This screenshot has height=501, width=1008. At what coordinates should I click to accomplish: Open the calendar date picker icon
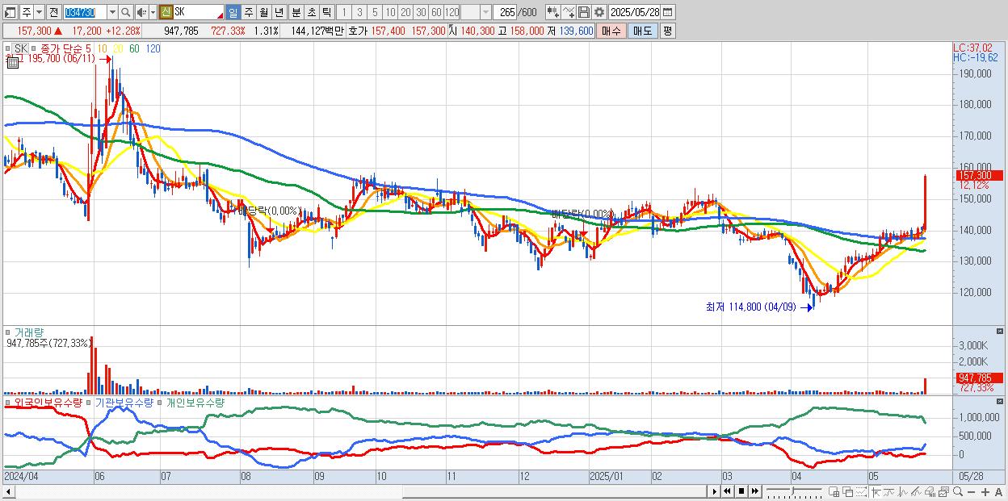(x=667, y=12)
